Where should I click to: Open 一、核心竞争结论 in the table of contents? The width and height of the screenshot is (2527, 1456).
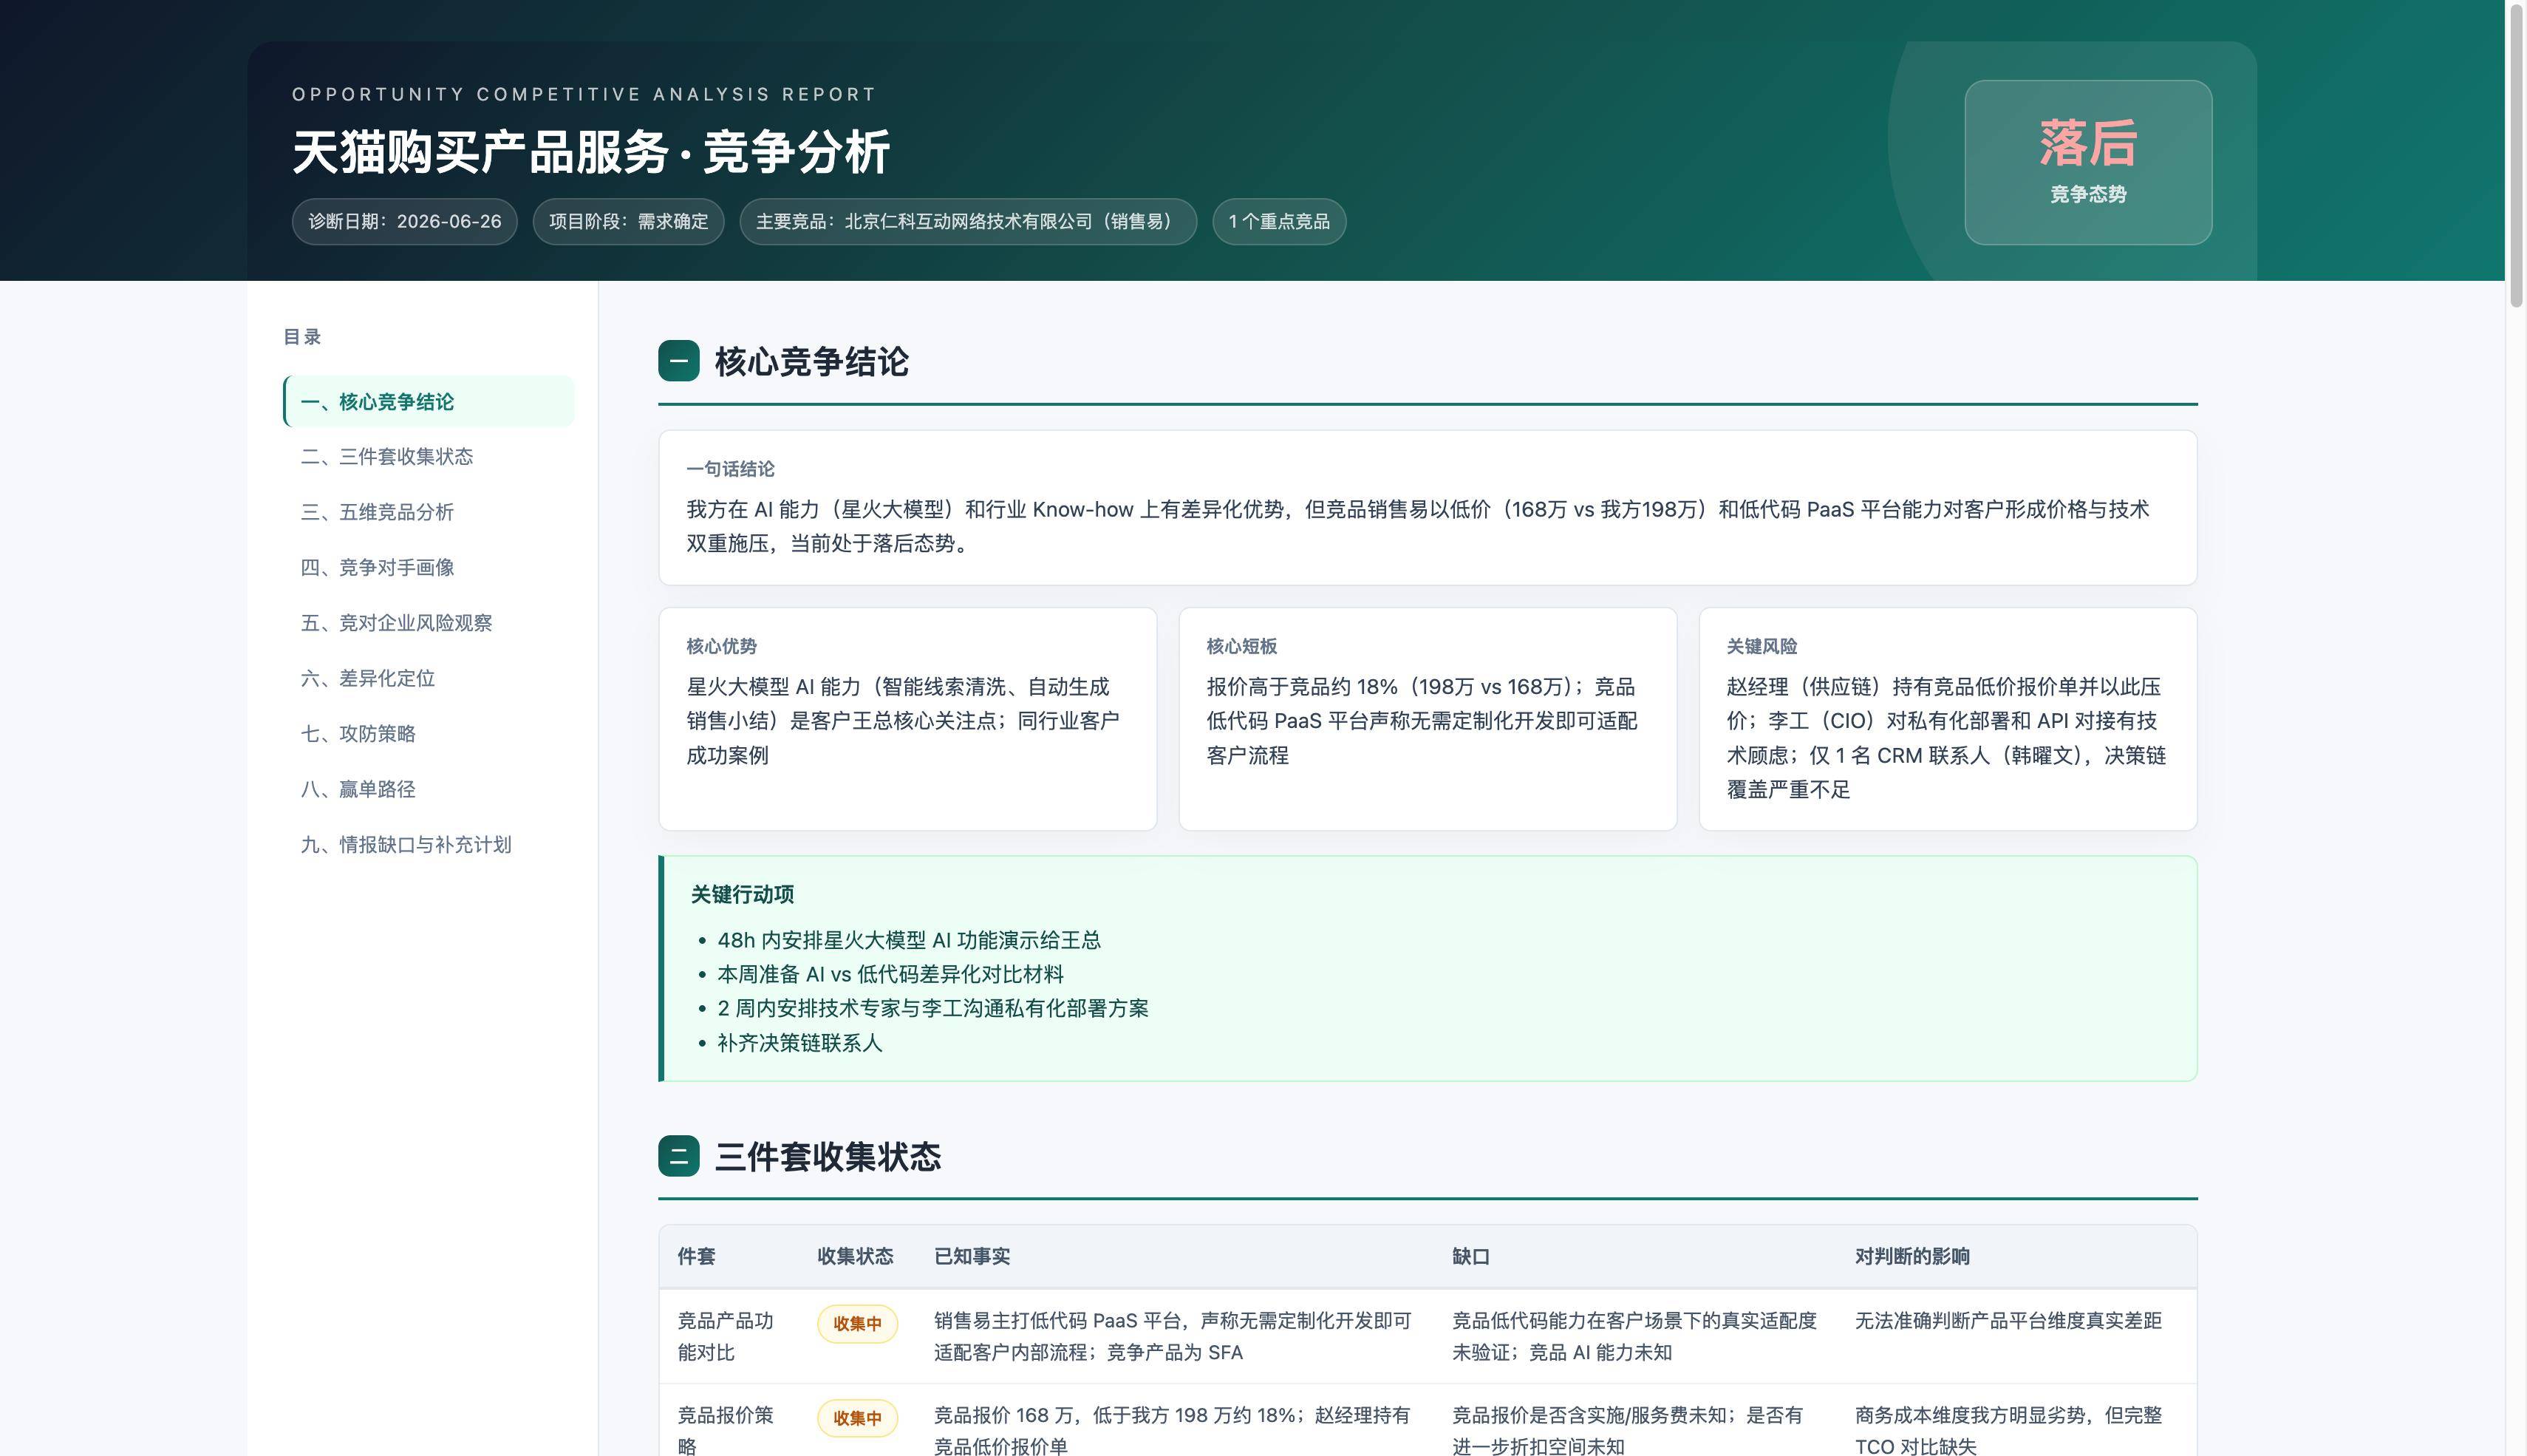[x=429, y=401]
